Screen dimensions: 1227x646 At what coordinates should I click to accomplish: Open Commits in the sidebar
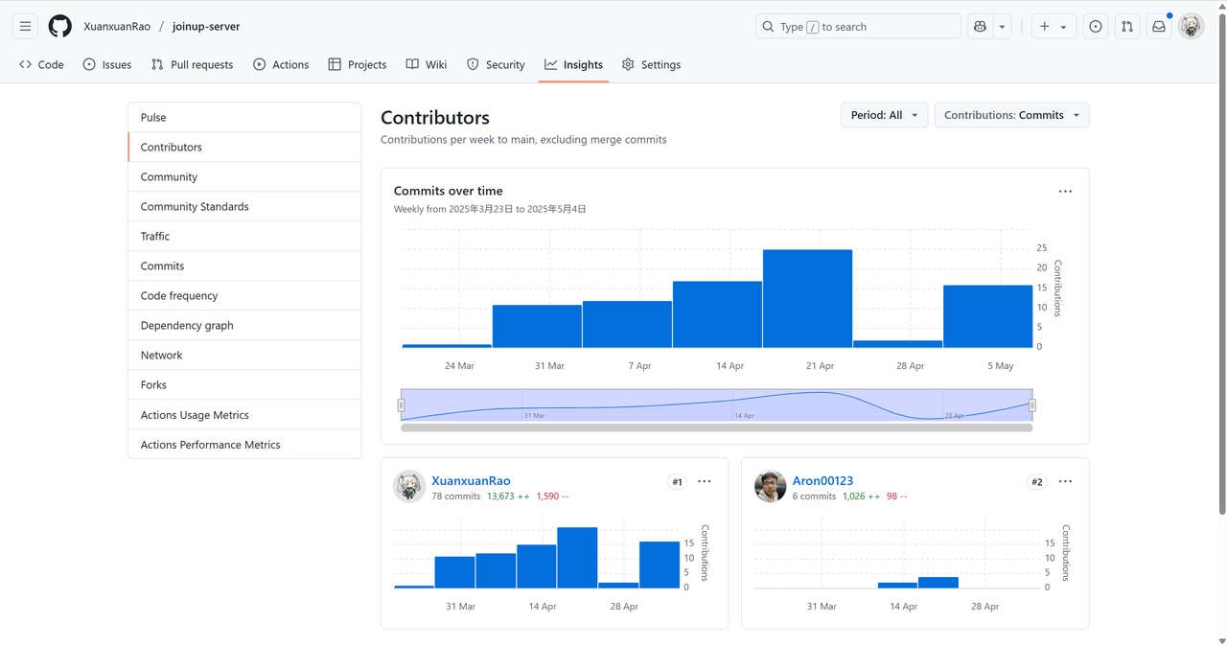pos(244,265)
